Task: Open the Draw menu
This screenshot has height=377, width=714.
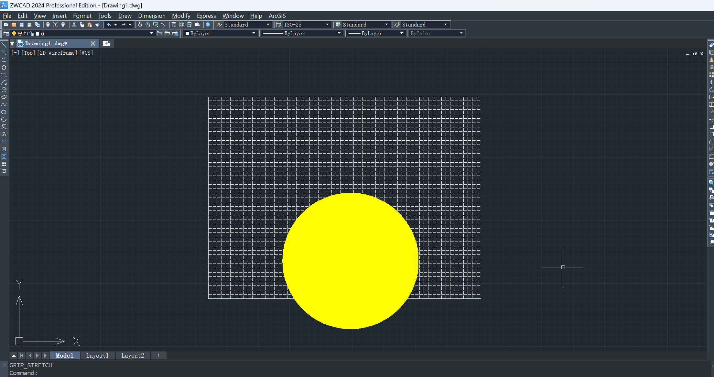Action: click(x=125, y=16)
